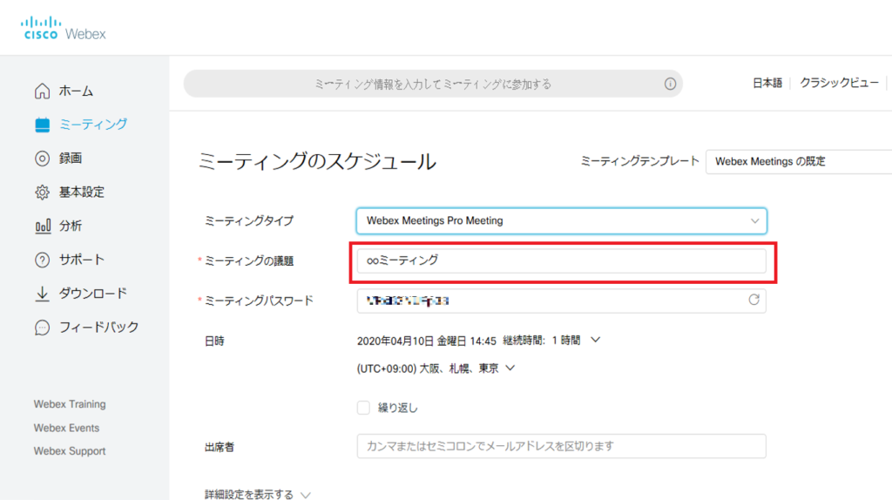Open the ダウンロード page
This screenshot has height=500, width=892.
tap(93, 294)
